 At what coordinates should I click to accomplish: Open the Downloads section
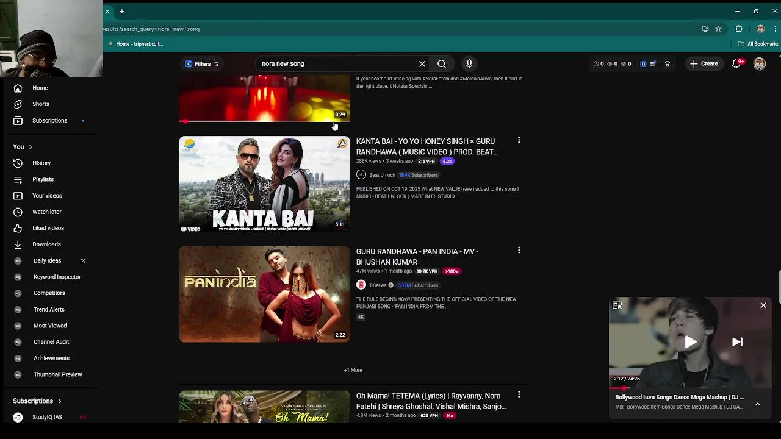point(46,244)
